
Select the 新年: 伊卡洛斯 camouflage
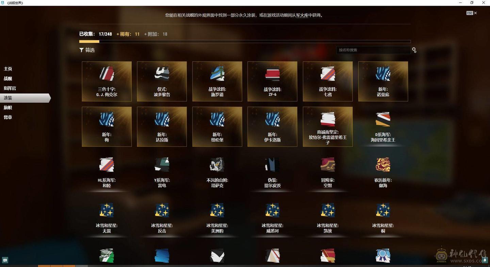click(272, 127)
